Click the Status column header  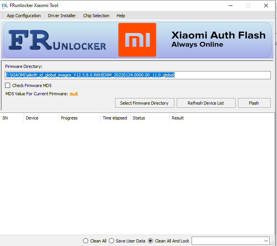click(150, 118)
